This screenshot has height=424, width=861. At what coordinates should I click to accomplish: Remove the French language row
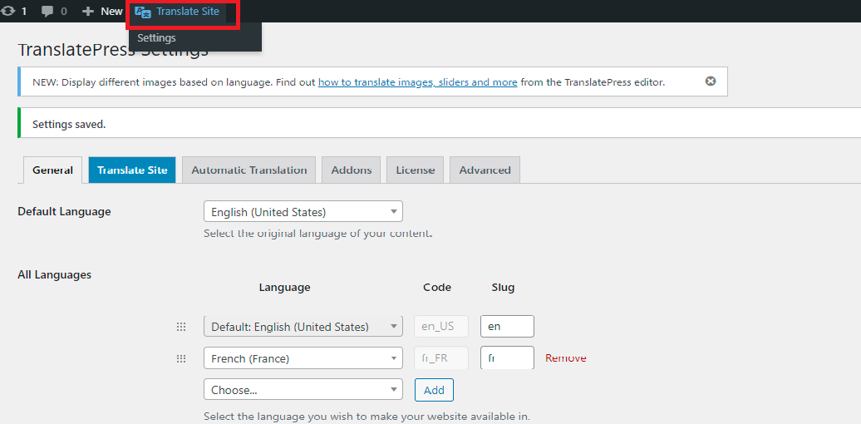[565, 358]
